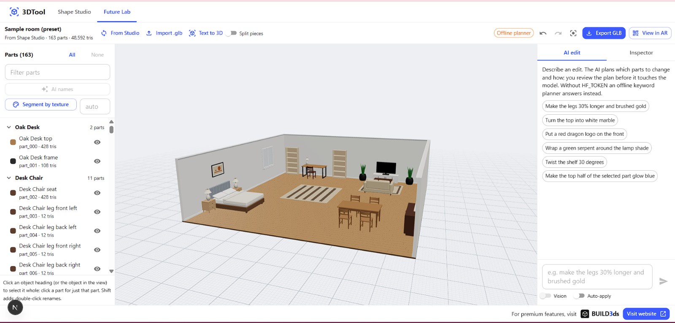Click the redo arrow icon
Viewport: 675px width, 323px height.
(558, 33)
